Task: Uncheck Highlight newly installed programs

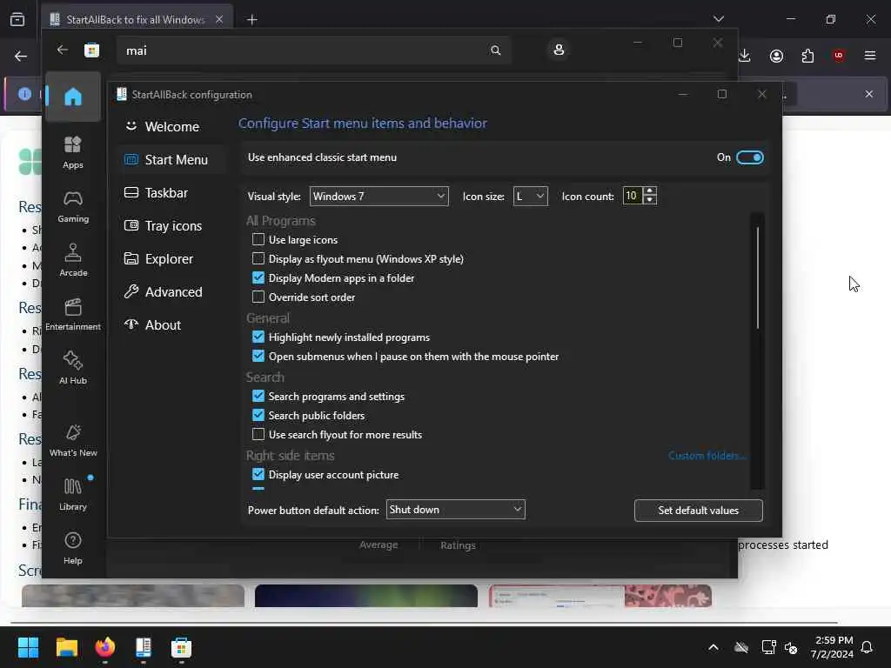Action: point(258,337)
